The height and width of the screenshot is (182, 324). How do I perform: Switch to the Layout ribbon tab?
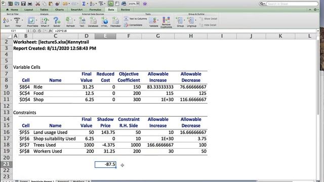pyautogui.click(x=29, y=10)
